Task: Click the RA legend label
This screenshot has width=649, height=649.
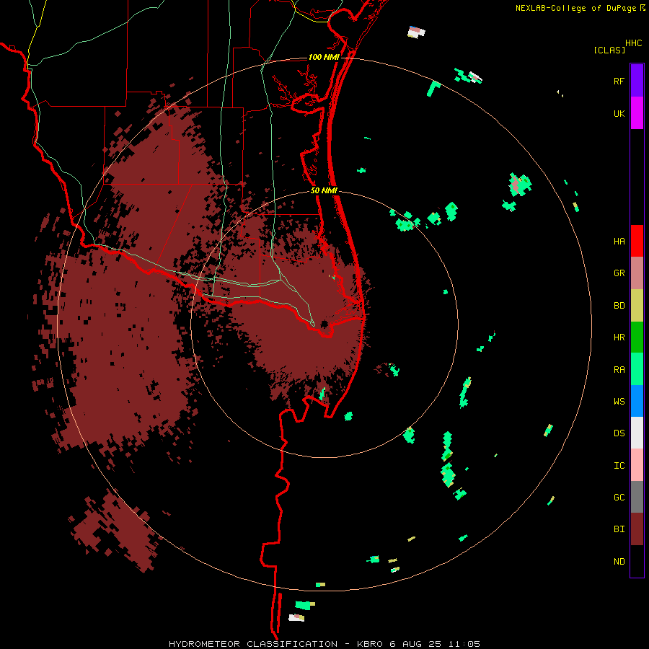Action: click(619, 370)
